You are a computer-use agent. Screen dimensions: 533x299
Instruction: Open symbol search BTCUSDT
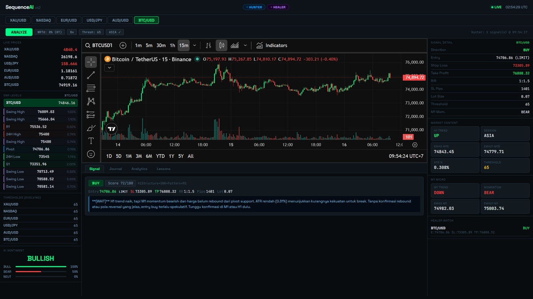(99, 45)
